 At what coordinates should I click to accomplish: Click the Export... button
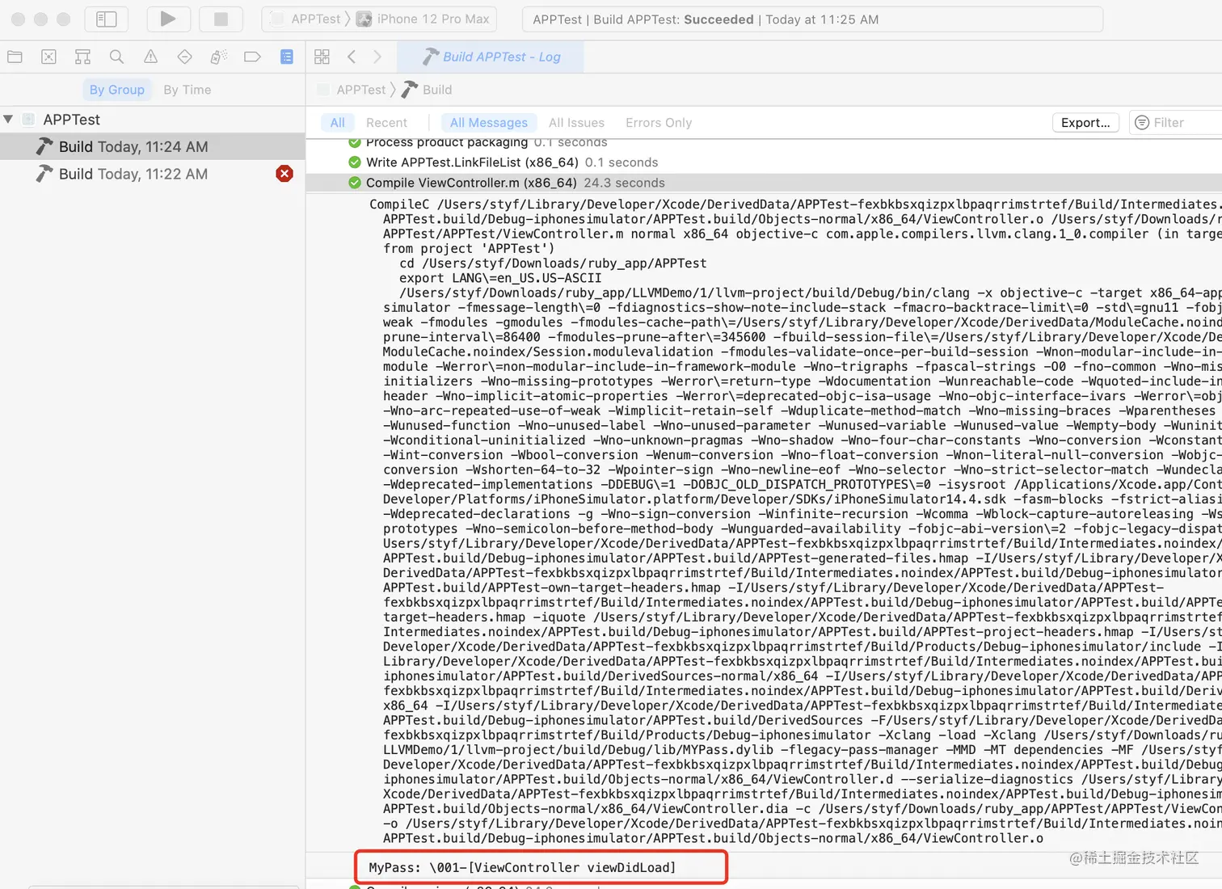point(1085,123)
